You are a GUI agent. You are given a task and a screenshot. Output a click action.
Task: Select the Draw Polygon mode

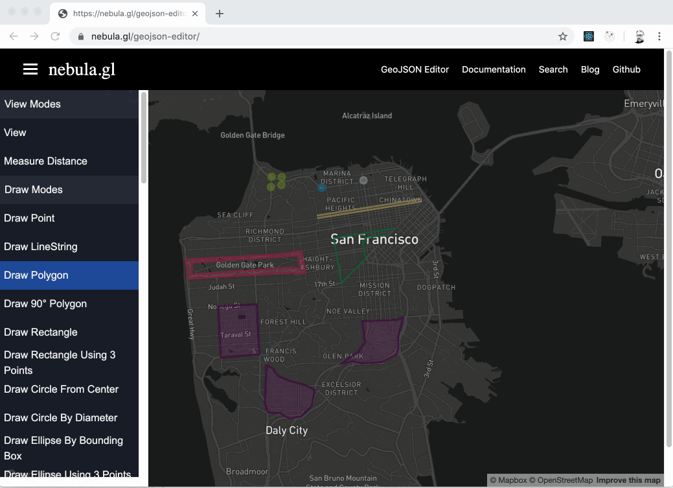69,275
